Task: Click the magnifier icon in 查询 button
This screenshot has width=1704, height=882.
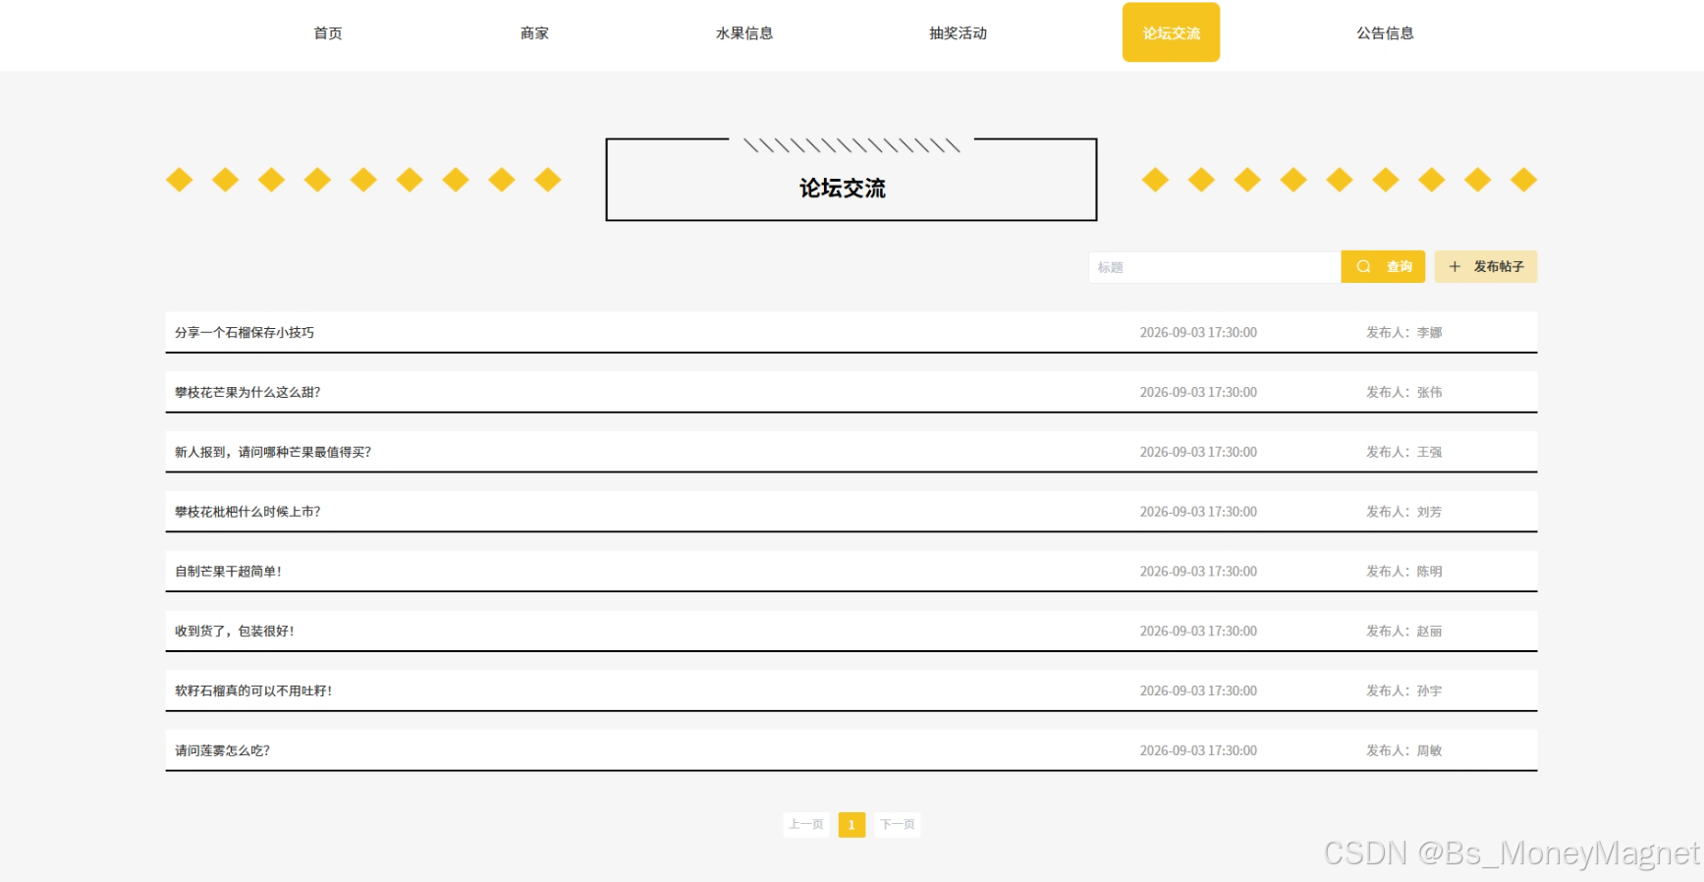Action: point(1363,266)
